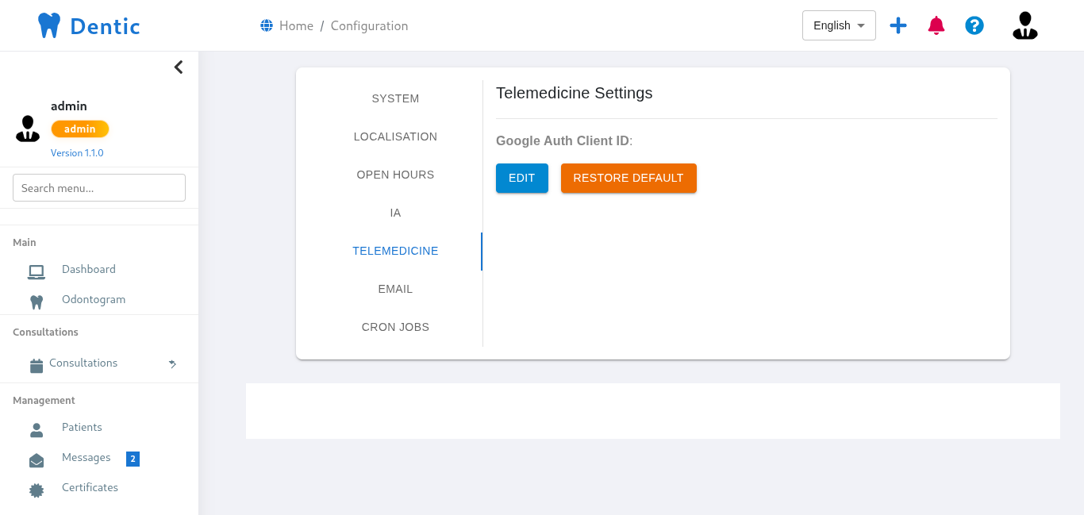
Task: Click the RESTORE DEFAULT button
Action: pos(628,178)
